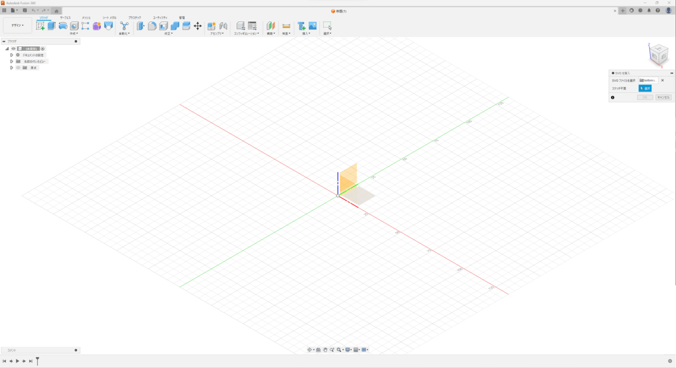Viewport: 676px width, 368px height.
Task: Select the Measure tool
Action: pos(286,26)
